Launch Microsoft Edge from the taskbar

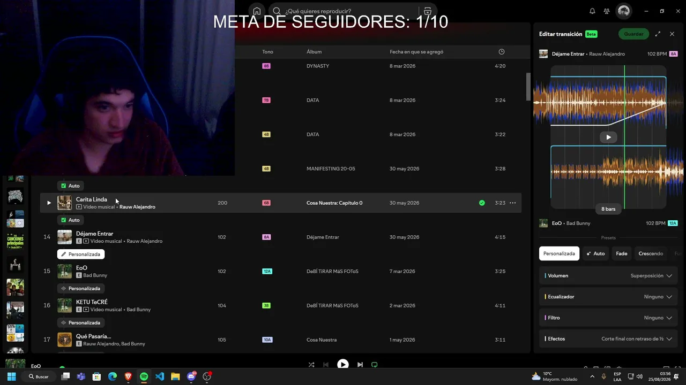coord(113,376)
